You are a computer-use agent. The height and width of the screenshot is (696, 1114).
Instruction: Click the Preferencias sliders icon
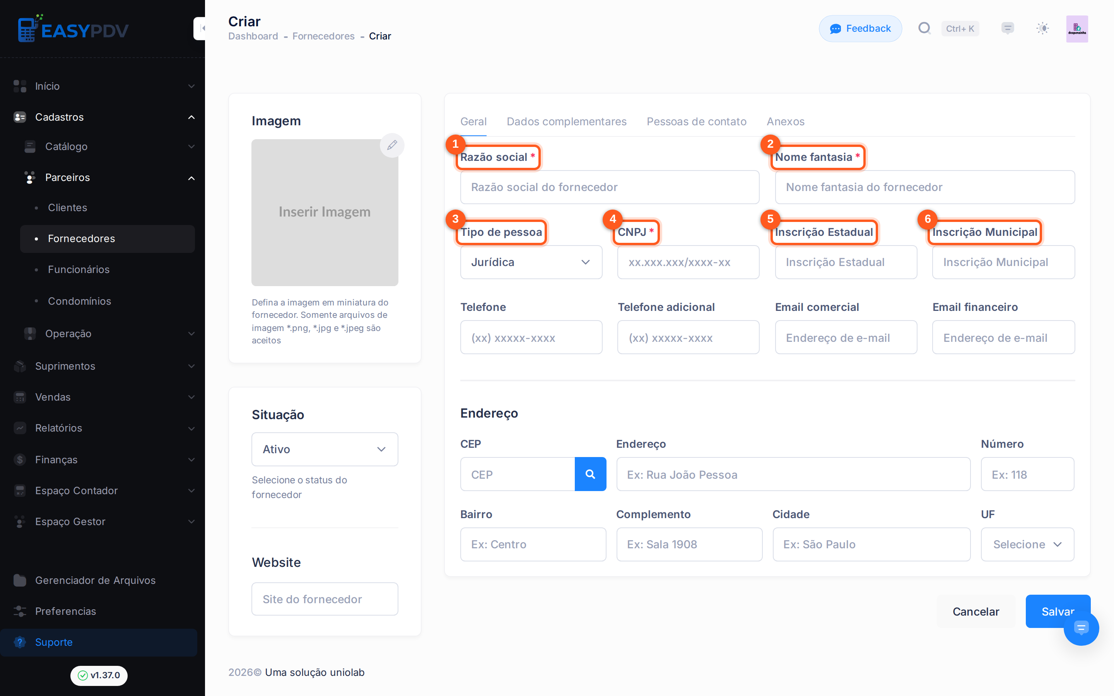coord(20,611)
